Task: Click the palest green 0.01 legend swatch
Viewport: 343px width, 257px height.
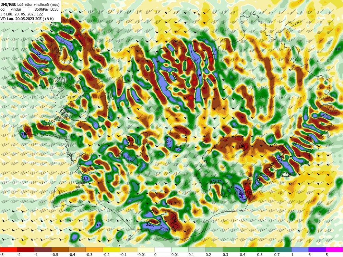Action: point(180,249)
